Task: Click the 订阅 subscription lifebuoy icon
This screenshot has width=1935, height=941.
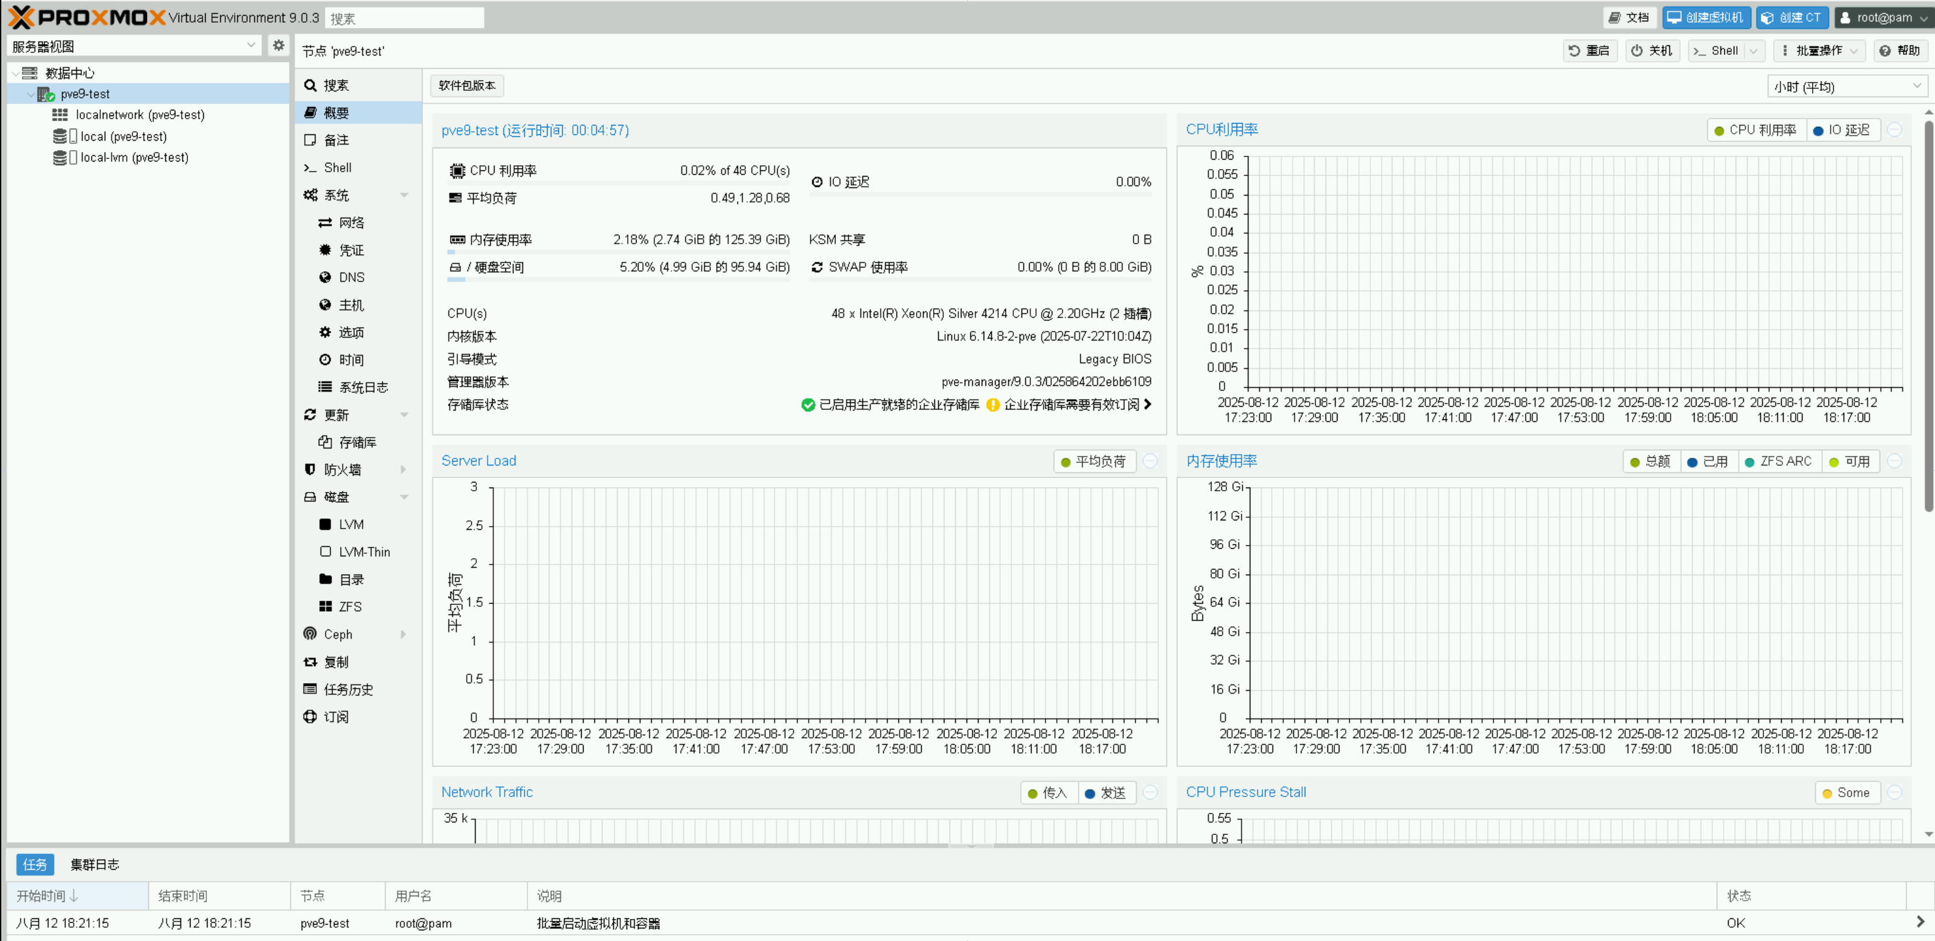Action: point(310,716)
